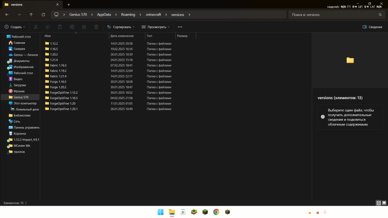Viewport: 388px width, 218px height.
Task: Select the 1.12.2 folder
Action: click(54, 43)
